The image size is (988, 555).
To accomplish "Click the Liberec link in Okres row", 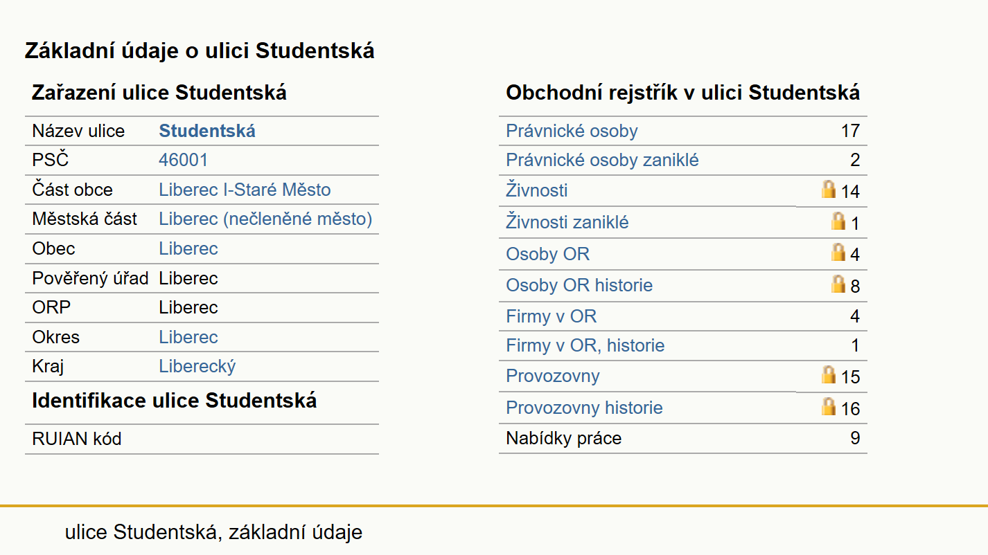I will (x=188, y=338).
